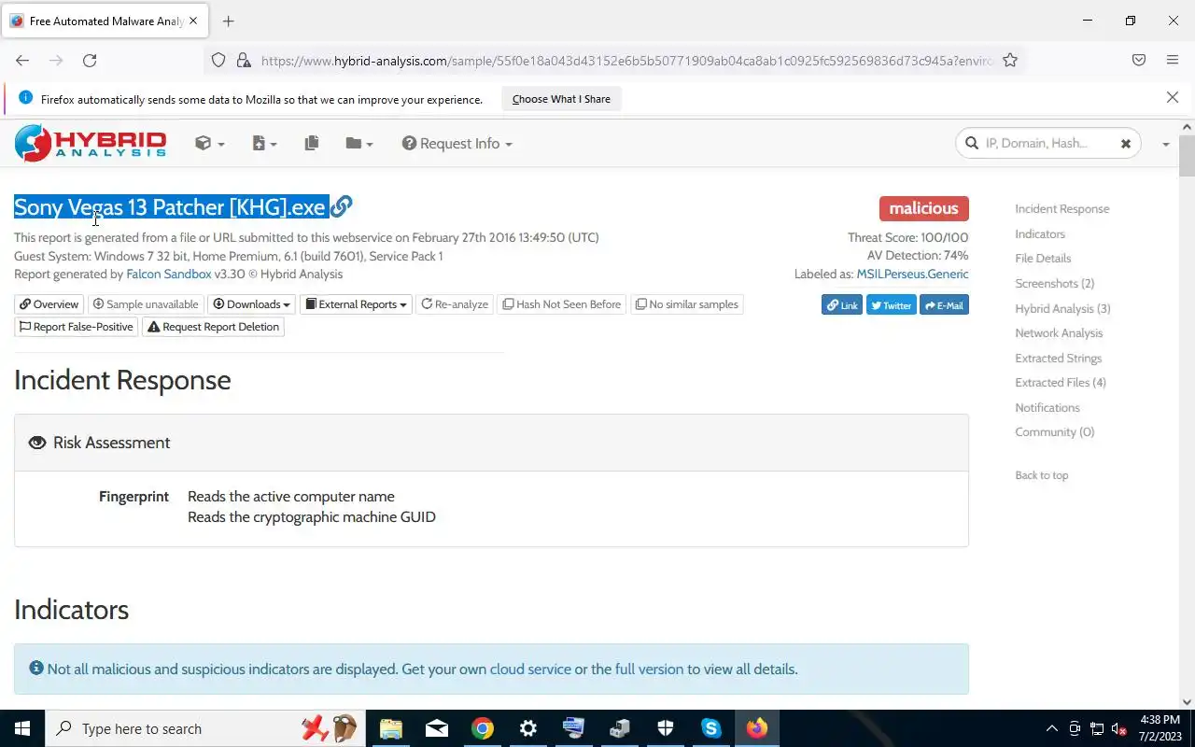1195x747 pixels.
Task: Click the Save to Pocket icon
Action: (1139, 60)
